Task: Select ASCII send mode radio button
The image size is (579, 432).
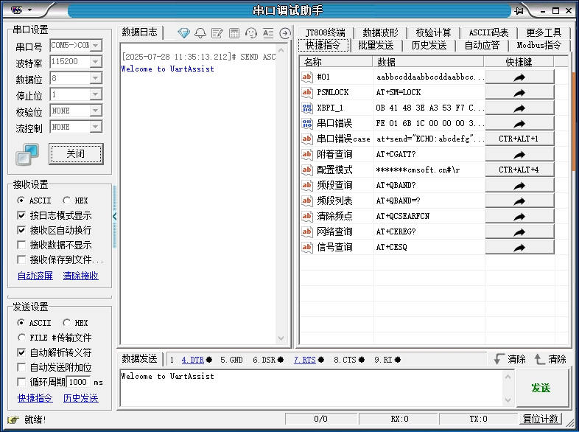Action: [21, 323]
